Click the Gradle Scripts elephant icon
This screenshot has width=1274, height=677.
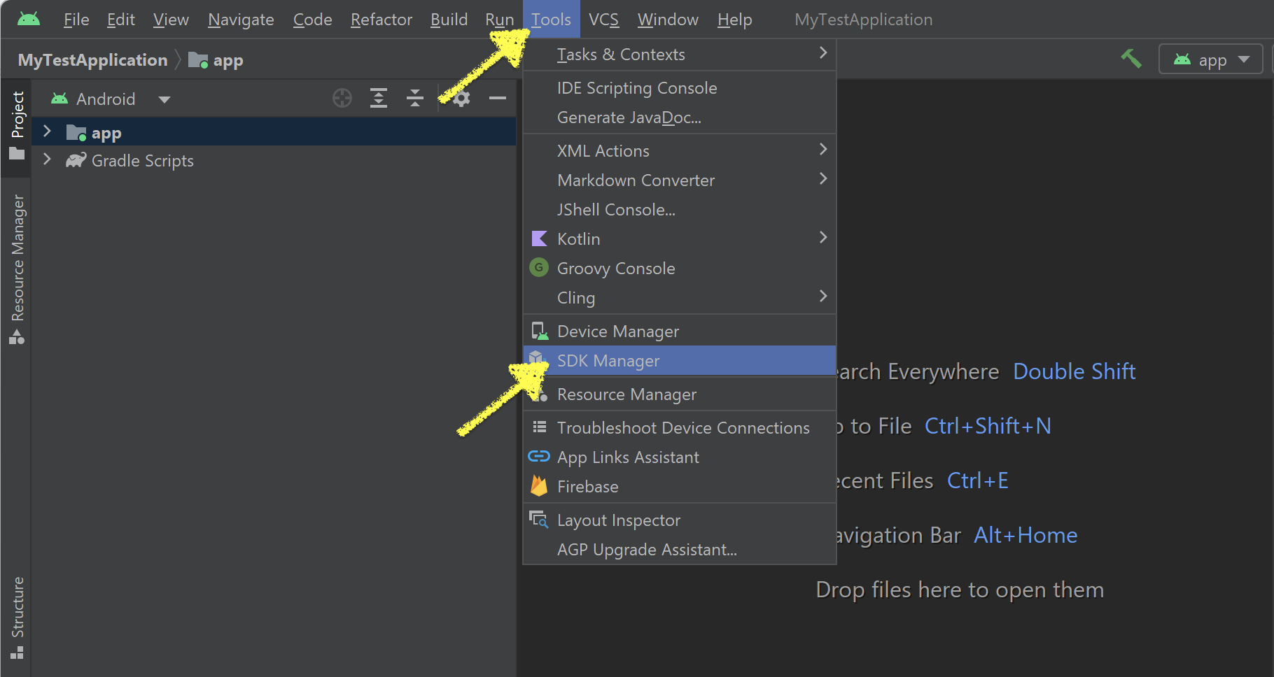click(76, 160)
